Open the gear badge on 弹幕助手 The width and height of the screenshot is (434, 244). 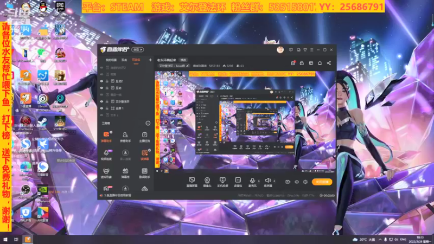coord(111,132)
